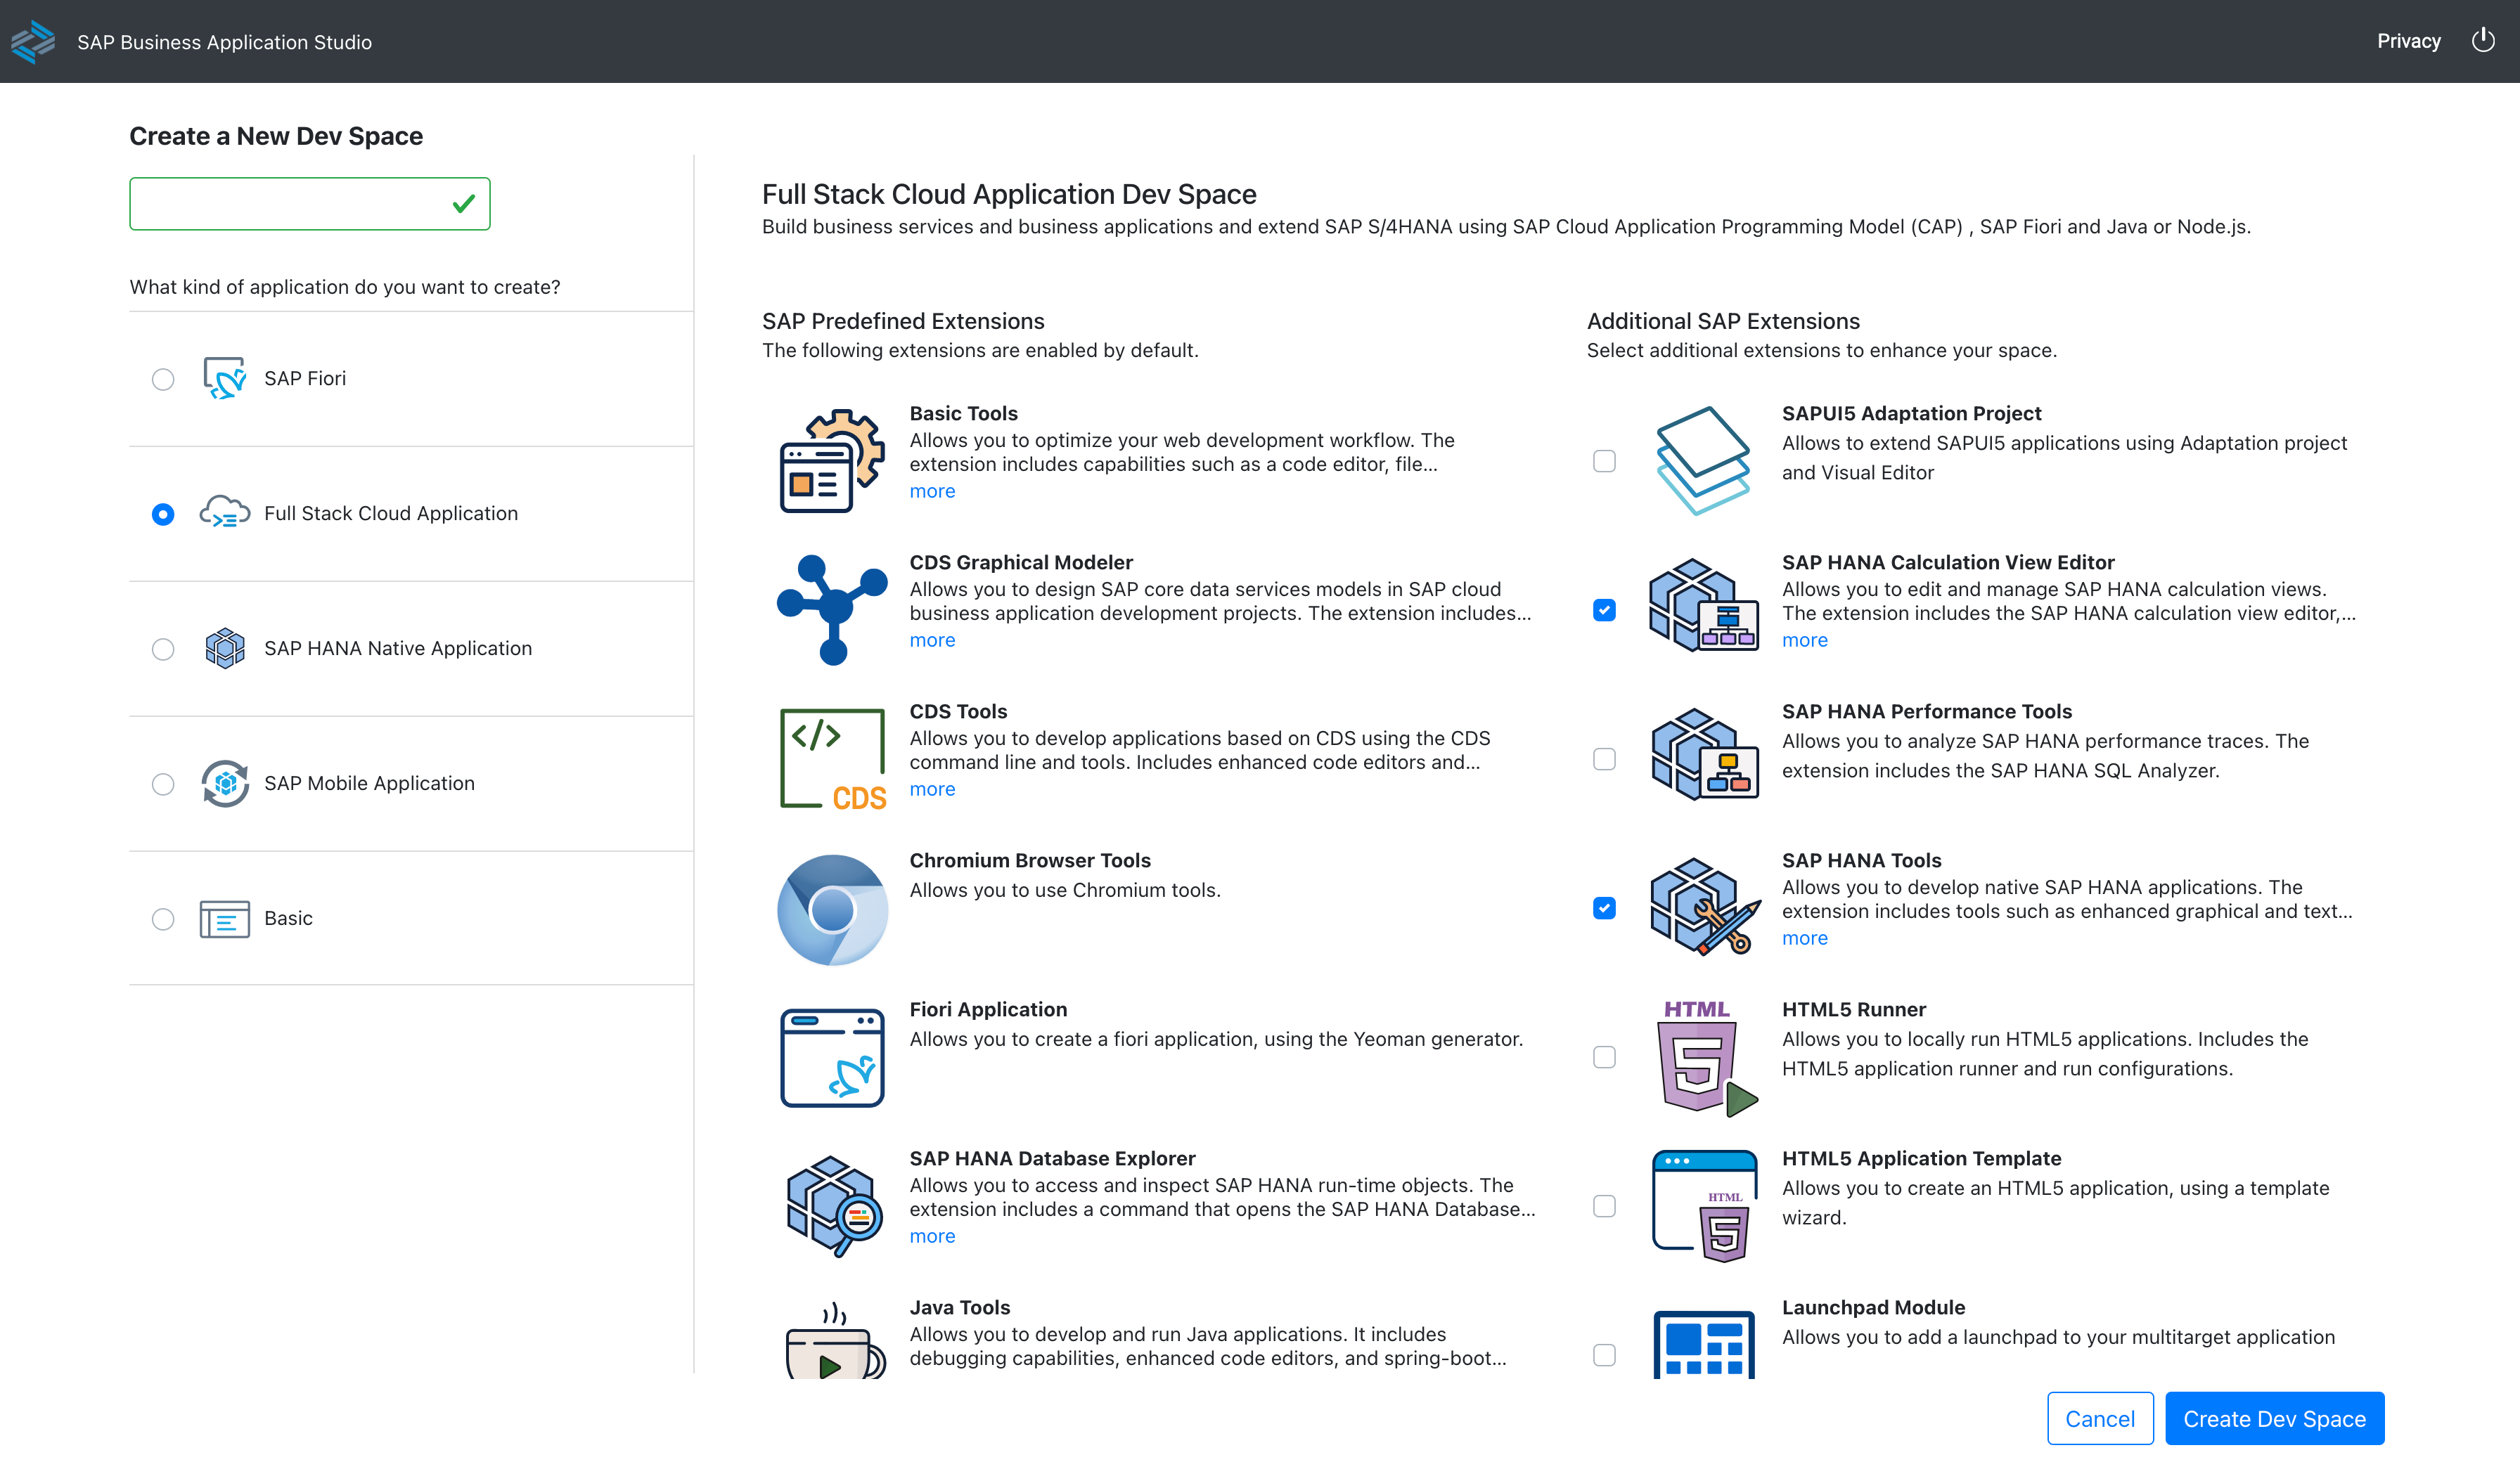Select the Basic application type
2520x1469 pixels.
click(x=163, y=919)
